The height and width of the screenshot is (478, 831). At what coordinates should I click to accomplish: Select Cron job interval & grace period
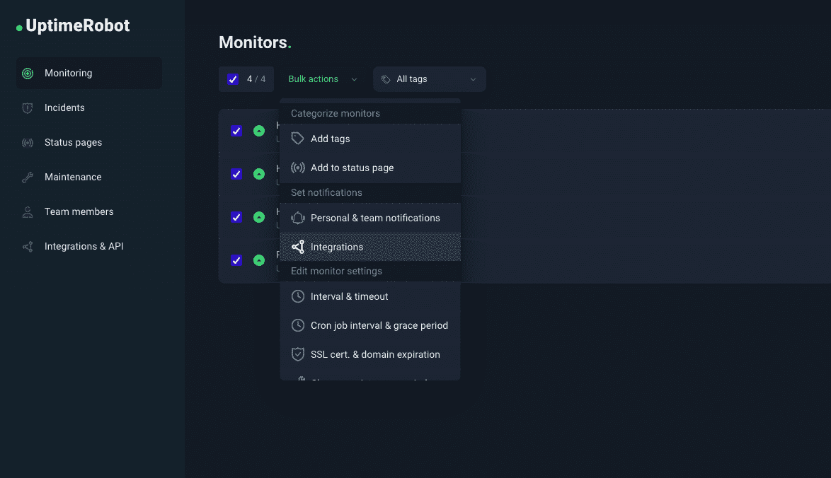pos(379,325)
